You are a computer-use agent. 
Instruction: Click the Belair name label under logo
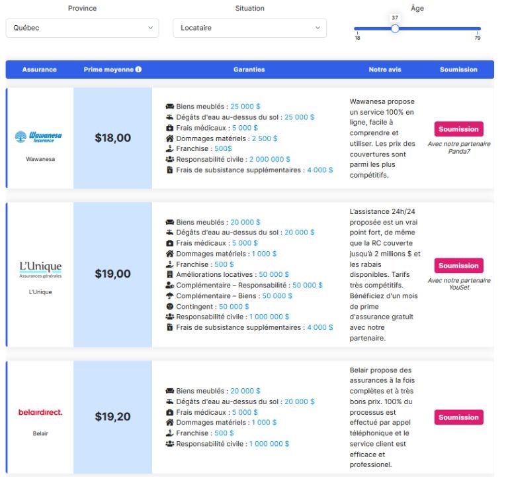(40, 433)
